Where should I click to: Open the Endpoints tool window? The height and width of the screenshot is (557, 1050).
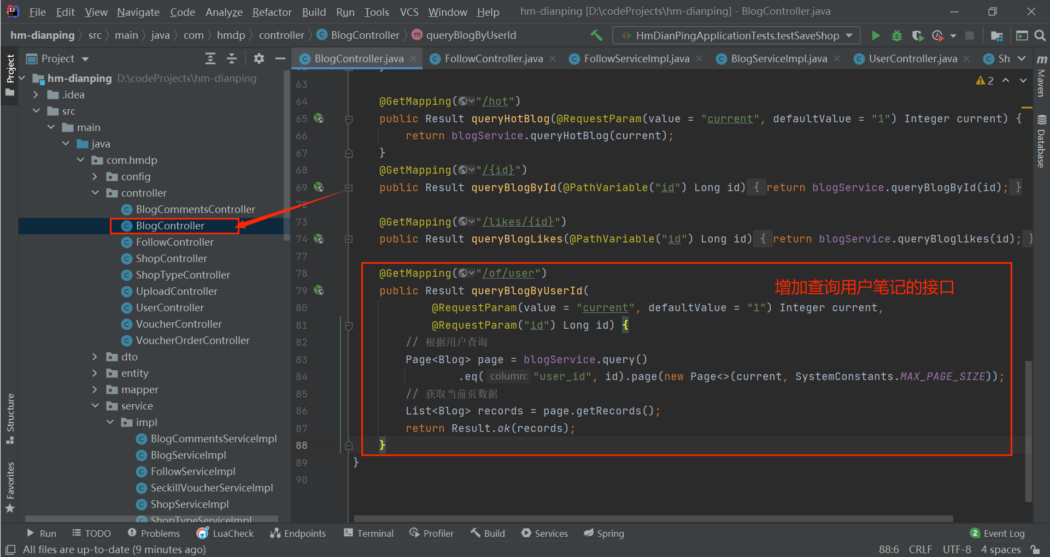tap(298, 534)
